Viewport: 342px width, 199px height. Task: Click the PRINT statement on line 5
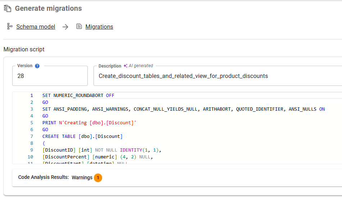pos(89,123)
